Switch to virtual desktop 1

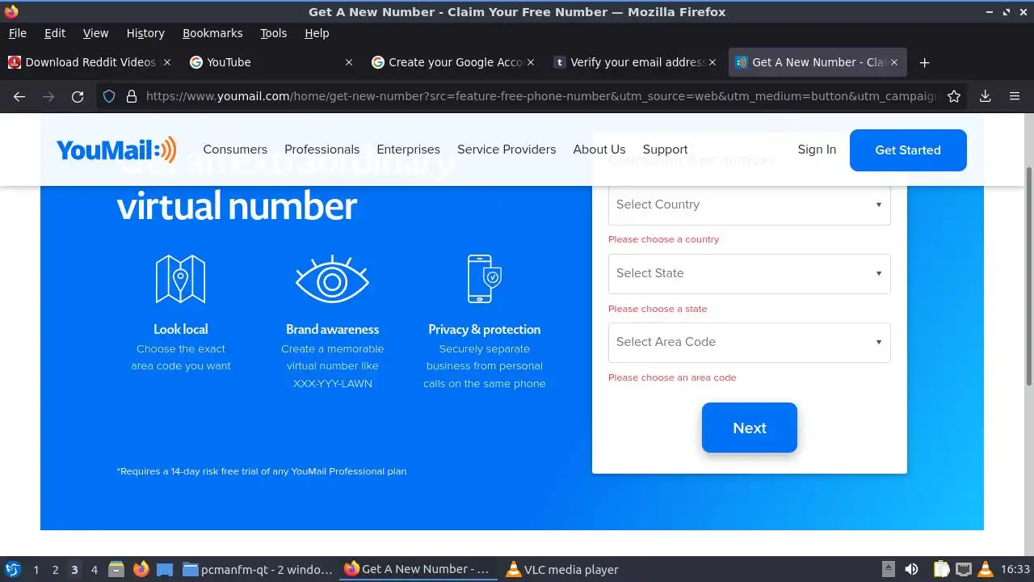[x=36, y=569]
